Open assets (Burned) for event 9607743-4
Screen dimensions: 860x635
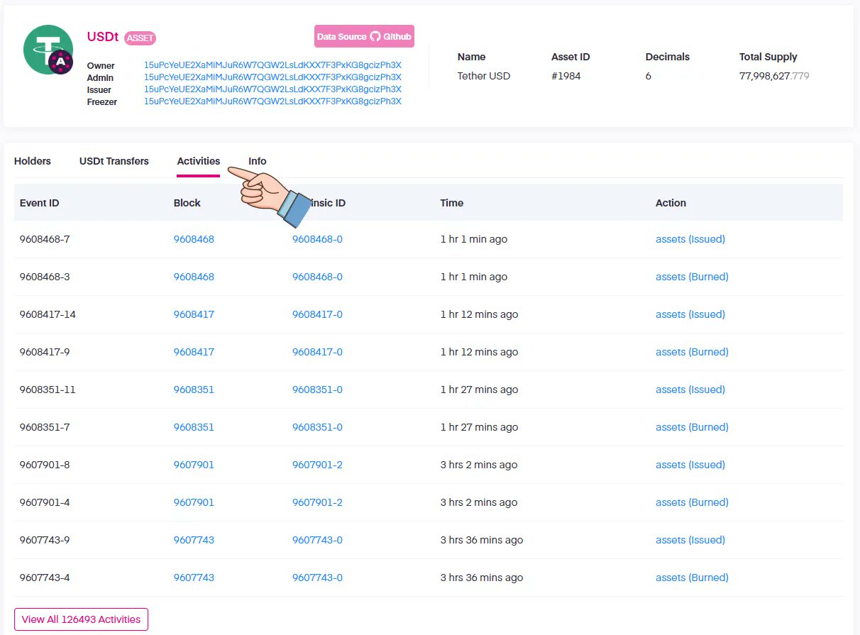click(x=692, y=578)
